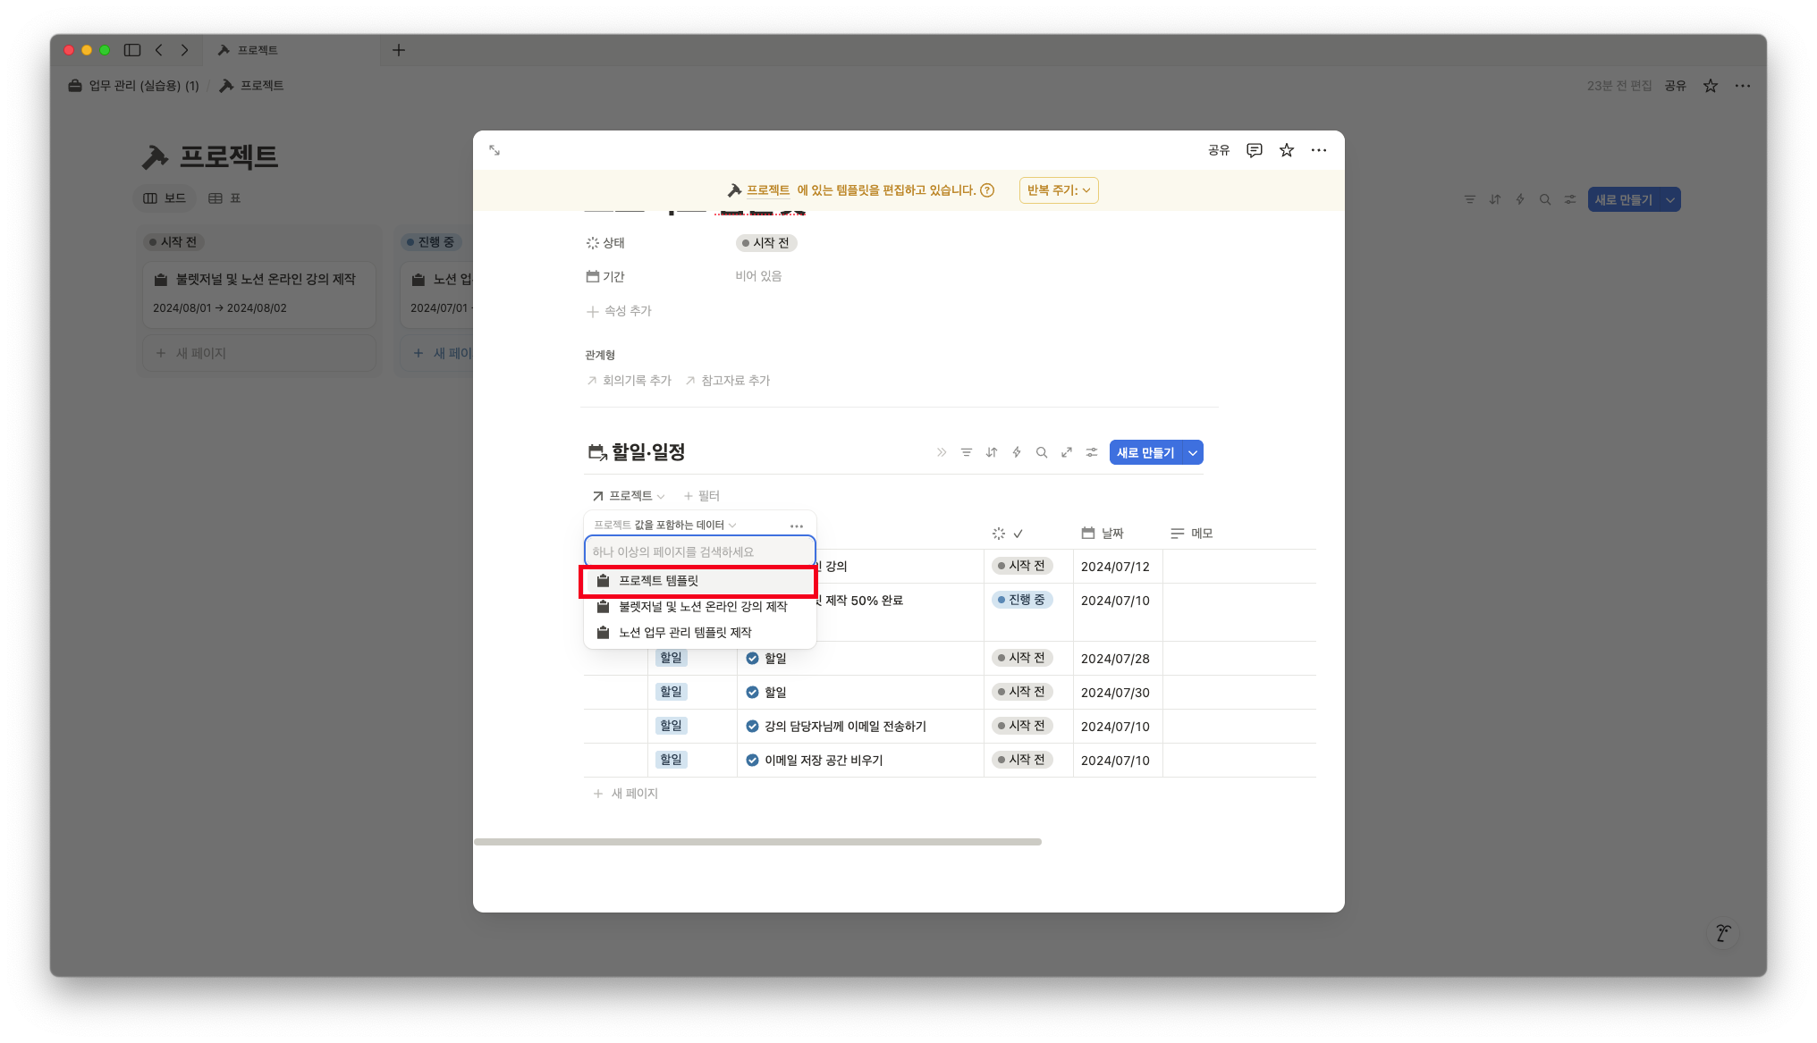Screen dimensions: 1817x1043
Task: Click the horizontal scrollbar at modal bottom
Action: [757, 842]
